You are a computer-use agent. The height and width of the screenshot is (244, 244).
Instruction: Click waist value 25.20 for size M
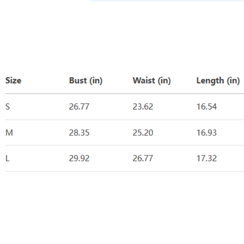[x=143, y=133]
